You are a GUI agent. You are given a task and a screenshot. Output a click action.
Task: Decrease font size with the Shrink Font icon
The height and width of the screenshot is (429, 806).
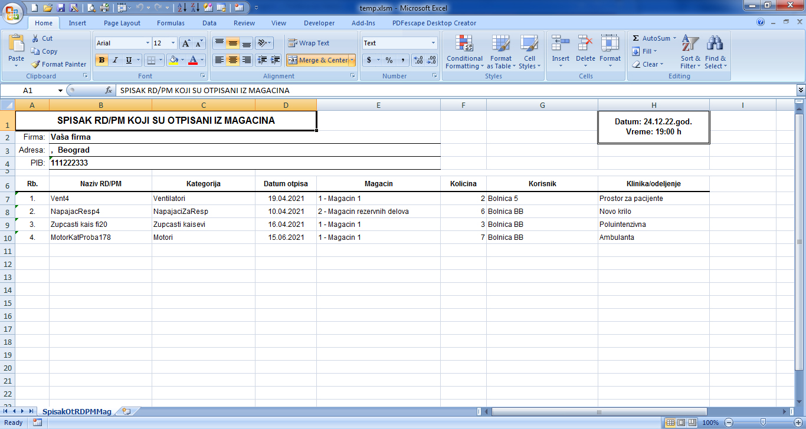(x=199, y=43)
